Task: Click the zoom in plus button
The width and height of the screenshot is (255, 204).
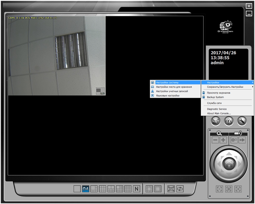Action: click(x=223, y=140)
